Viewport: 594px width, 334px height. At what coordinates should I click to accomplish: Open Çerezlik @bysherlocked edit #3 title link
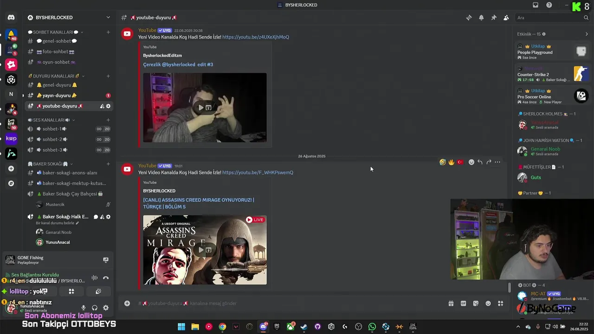coord(178,64)
